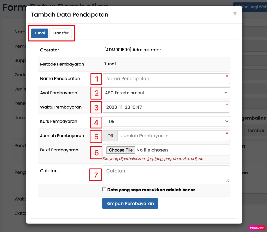Switch to the Tunai tab

coord(40,33)
